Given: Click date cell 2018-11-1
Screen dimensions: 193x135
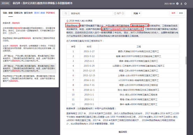Looking at the screenshot, I should 89,90.
